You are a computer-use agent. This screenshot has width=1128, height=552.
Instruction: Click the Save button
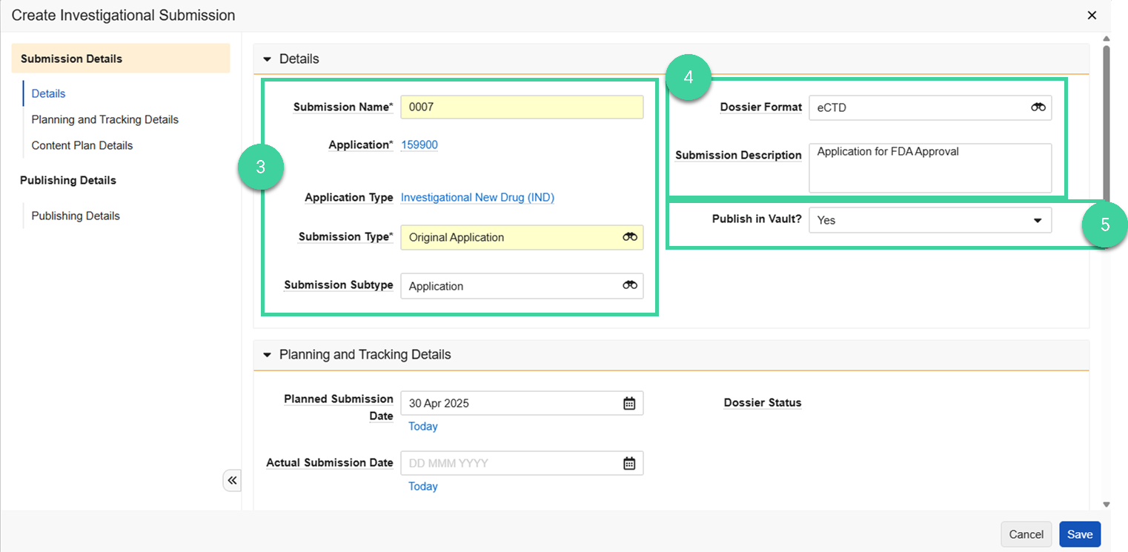click(x=1080, y=534)
